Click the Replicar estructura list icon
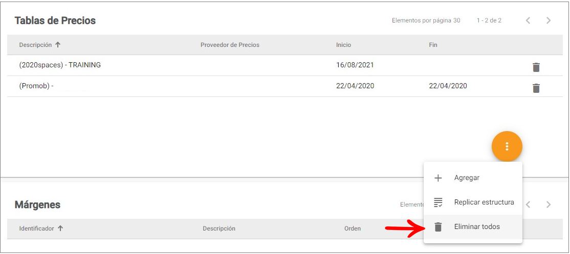Screen dimensions: 570x254 tap(439, 202)
